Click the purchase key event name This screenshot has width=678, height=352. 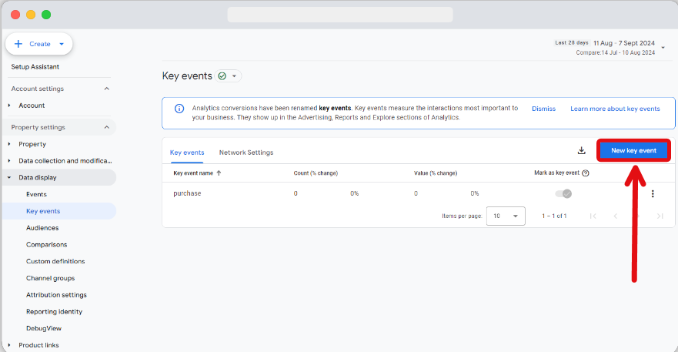tap(187, 193)
